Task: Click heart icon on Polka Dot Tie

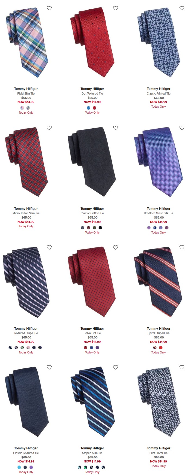Action: 116,247
